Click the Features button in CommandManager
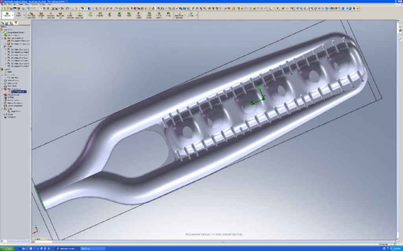This screenshot has height=251, width=403. (x=6, y=15)
